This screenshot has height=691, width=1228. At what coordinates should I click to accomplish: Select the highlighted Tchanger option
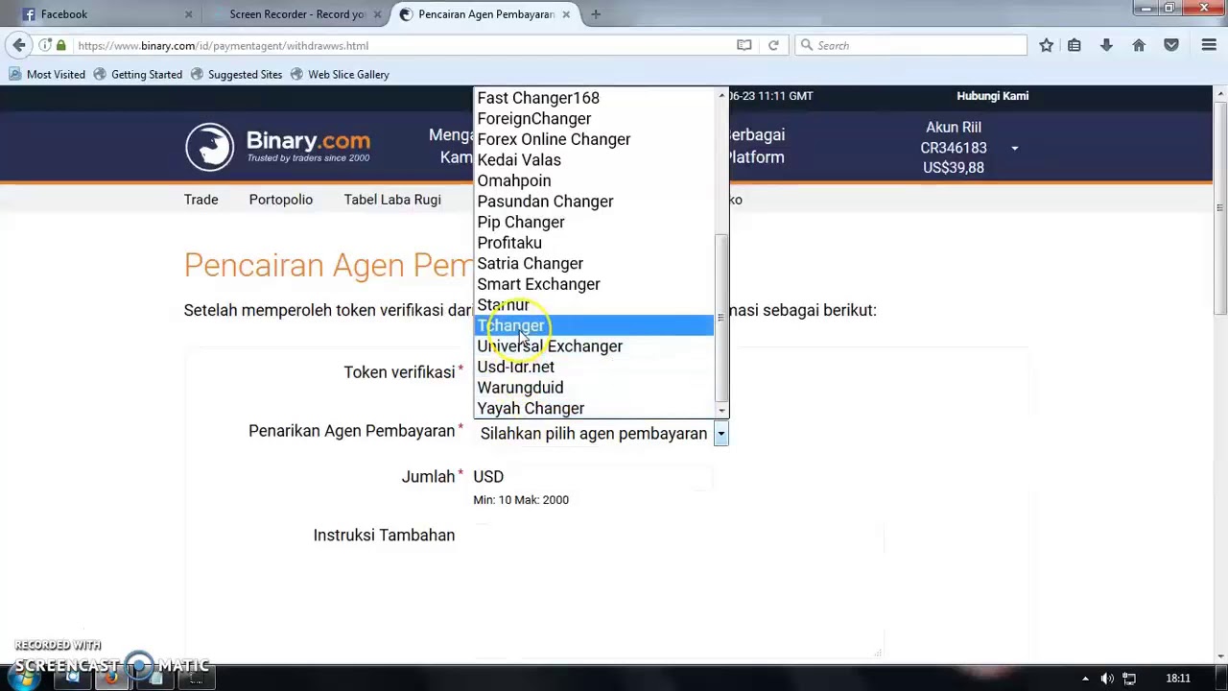(595, 325)
